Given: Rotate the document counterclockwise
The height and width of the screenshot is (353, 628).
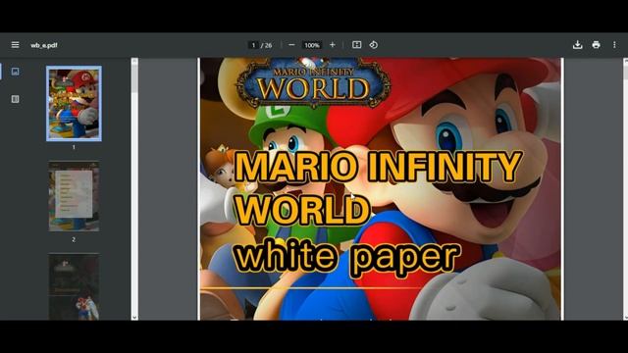Looking at the screenshot, I should [373, 45].
